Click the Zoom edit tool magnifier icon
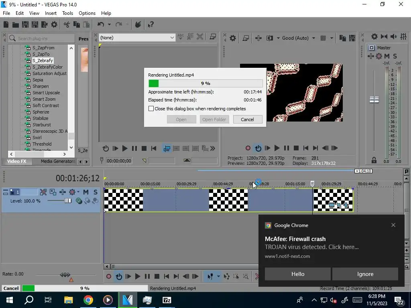411x308 pixels. pyautogui.click(x=246, y=276)
